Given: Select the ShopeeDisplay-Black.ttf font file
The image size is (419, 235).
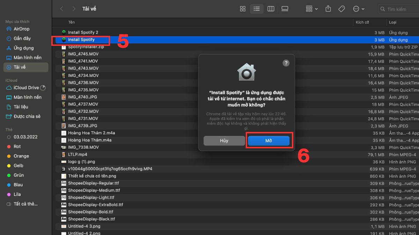Looking at the screenshot, I should (x=91, y=219).
